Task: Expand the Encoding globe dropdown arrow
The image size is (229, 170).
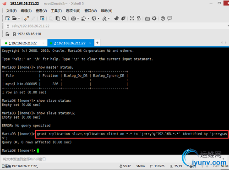Action: (x=98, y=18)
